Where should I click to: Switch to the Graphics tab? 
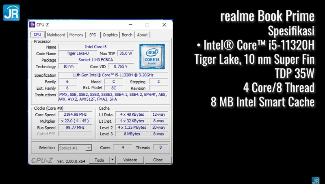(110, 35)
